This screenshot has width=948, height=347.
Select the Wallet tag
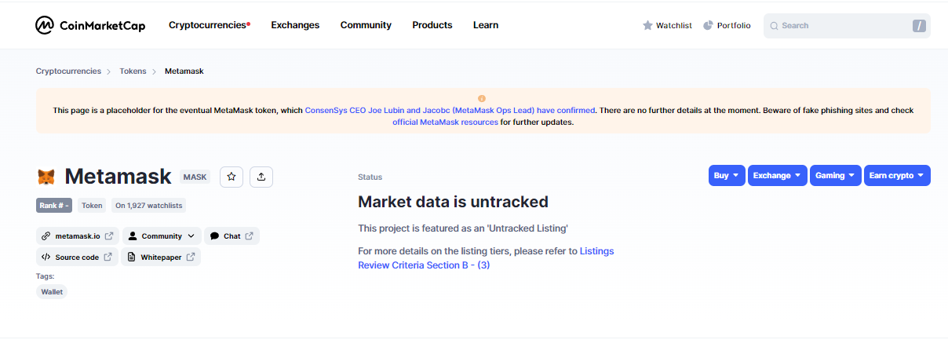click(52, 291)
